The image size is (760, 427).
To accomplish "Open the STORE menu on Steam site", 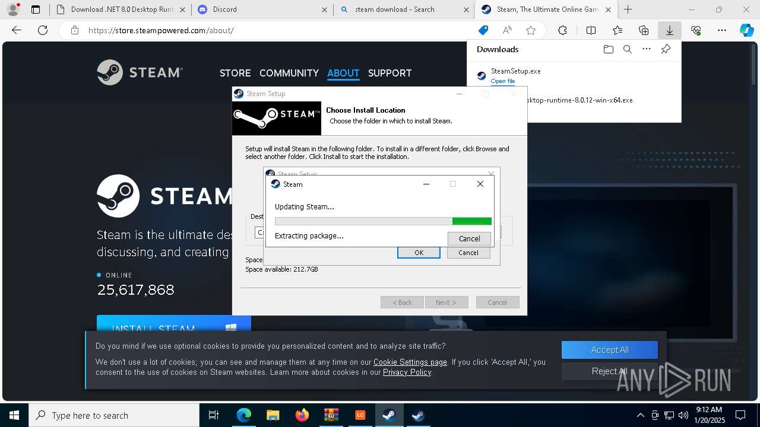I will [235, 73].
